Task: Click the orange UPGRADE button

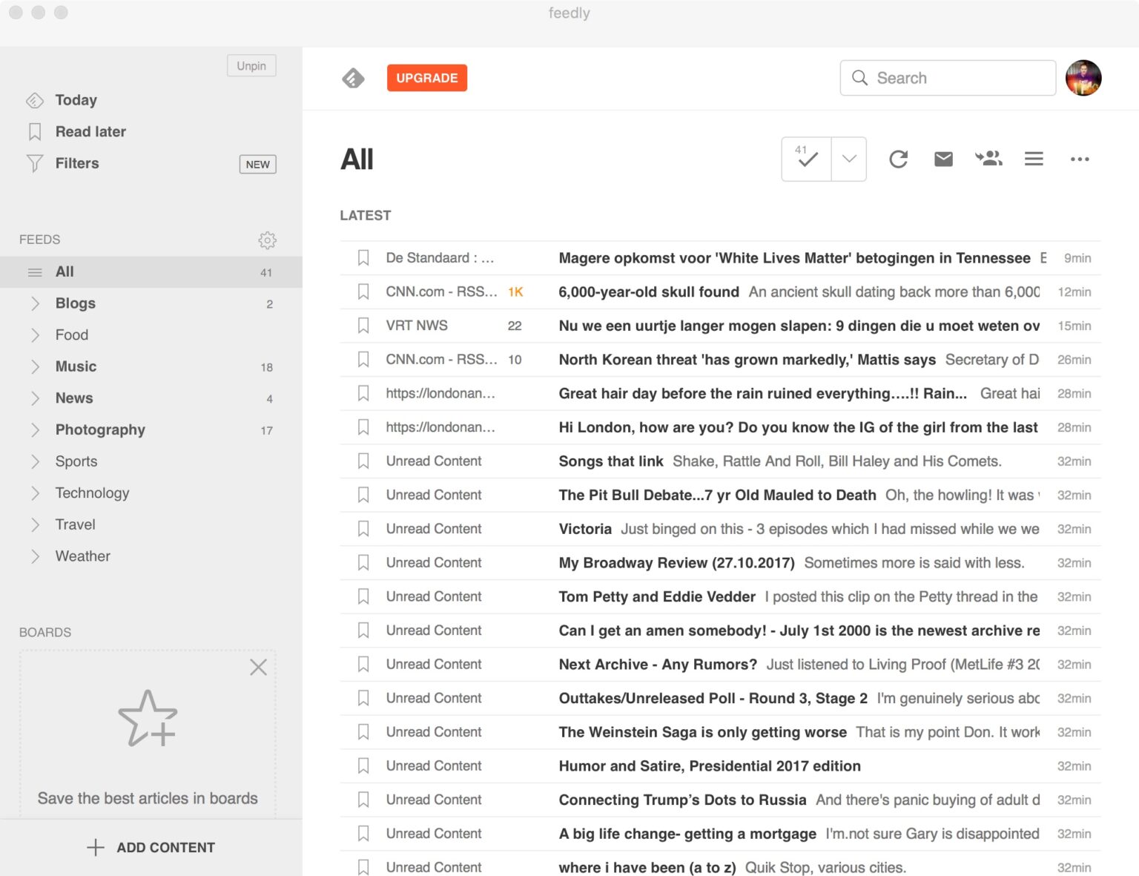Action: pyautogui.click(x=427, y=78)
